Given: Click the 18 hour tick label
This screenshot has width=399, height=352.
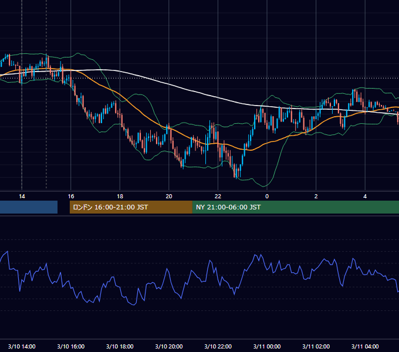Looking at the screenshot, I should coord(120,197).
